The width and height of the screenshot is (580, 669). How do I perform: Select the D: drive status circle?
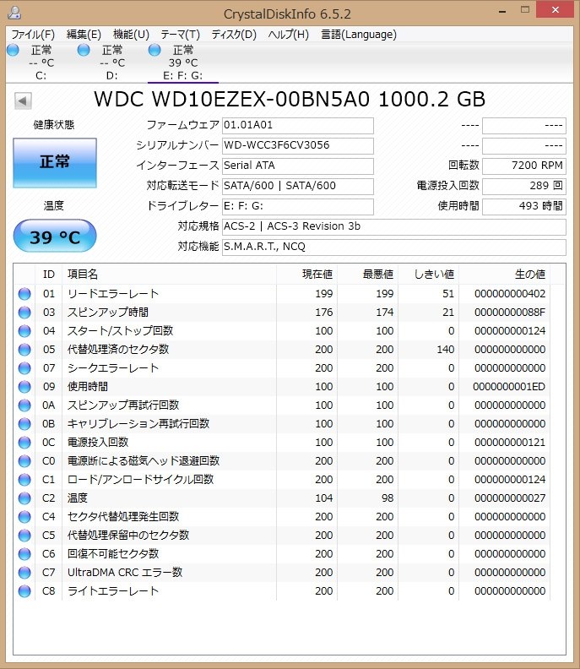pos(84,50)
